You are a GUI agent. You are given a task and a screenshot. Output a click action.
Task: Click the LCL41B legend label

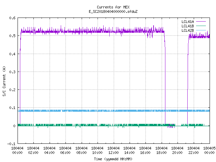pyautogui.click(x=188, y=26)
